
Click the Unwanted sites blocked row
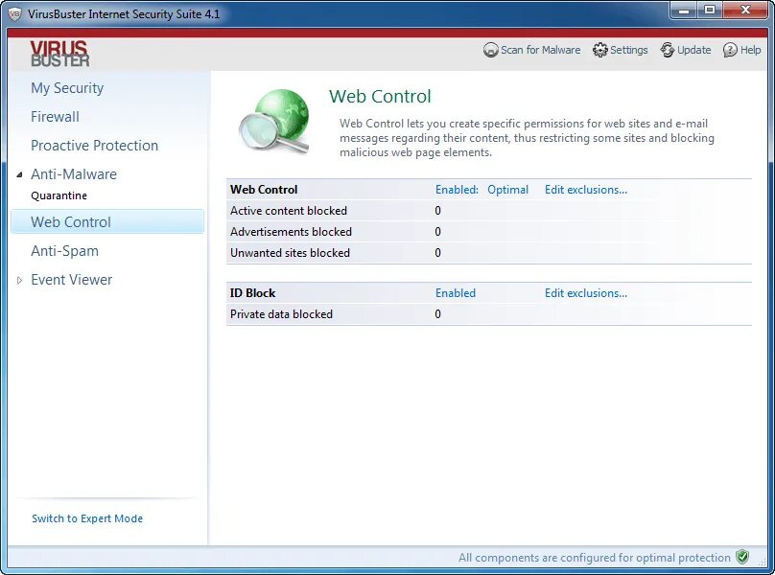tap(489, 253)
